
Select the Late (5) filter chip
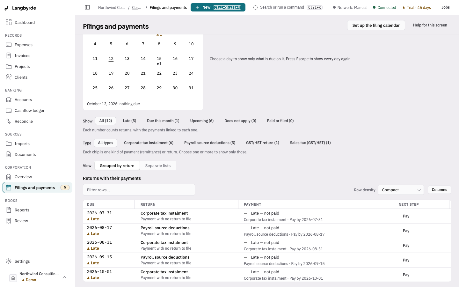click(129, 121)
